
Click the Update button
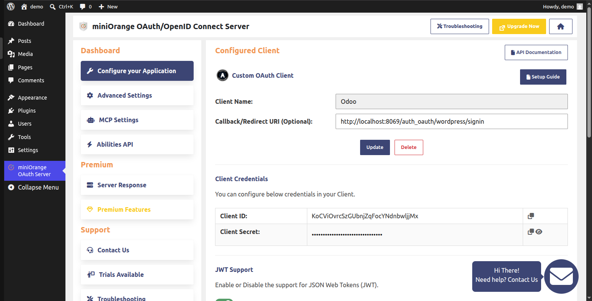pos(375,147)
